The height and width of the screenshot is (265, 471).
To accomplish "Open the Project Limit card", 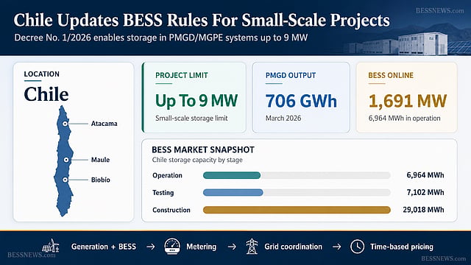I will coord(194,97).
